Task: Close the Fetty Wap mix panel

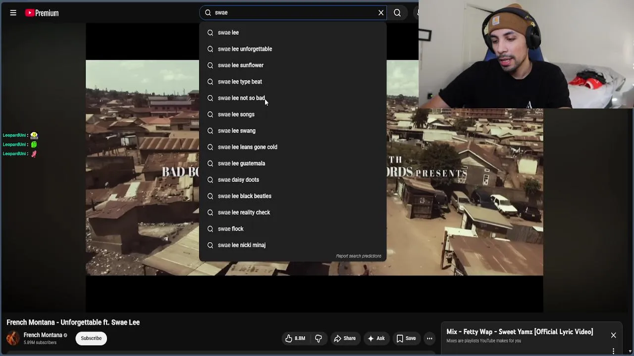Action: coord(613,335)
